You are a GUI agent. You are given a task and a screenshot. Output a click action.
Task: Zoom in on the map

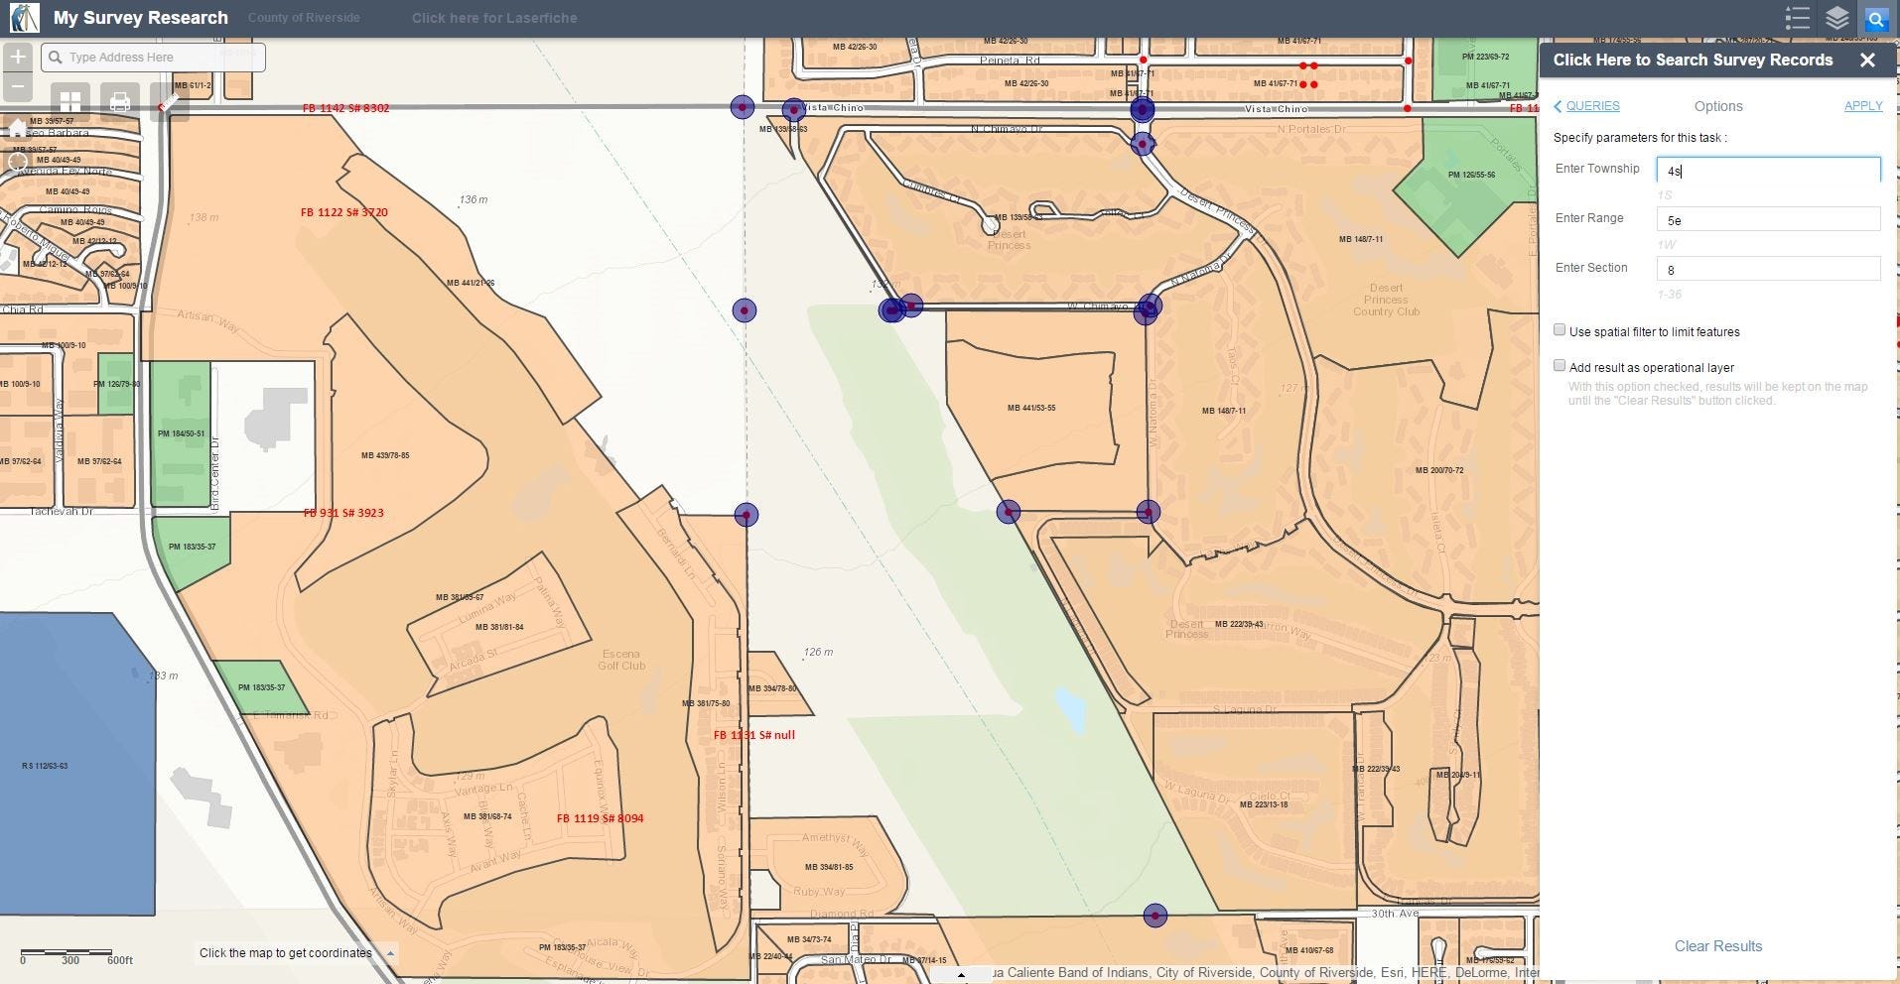click(x=18, y=57)
